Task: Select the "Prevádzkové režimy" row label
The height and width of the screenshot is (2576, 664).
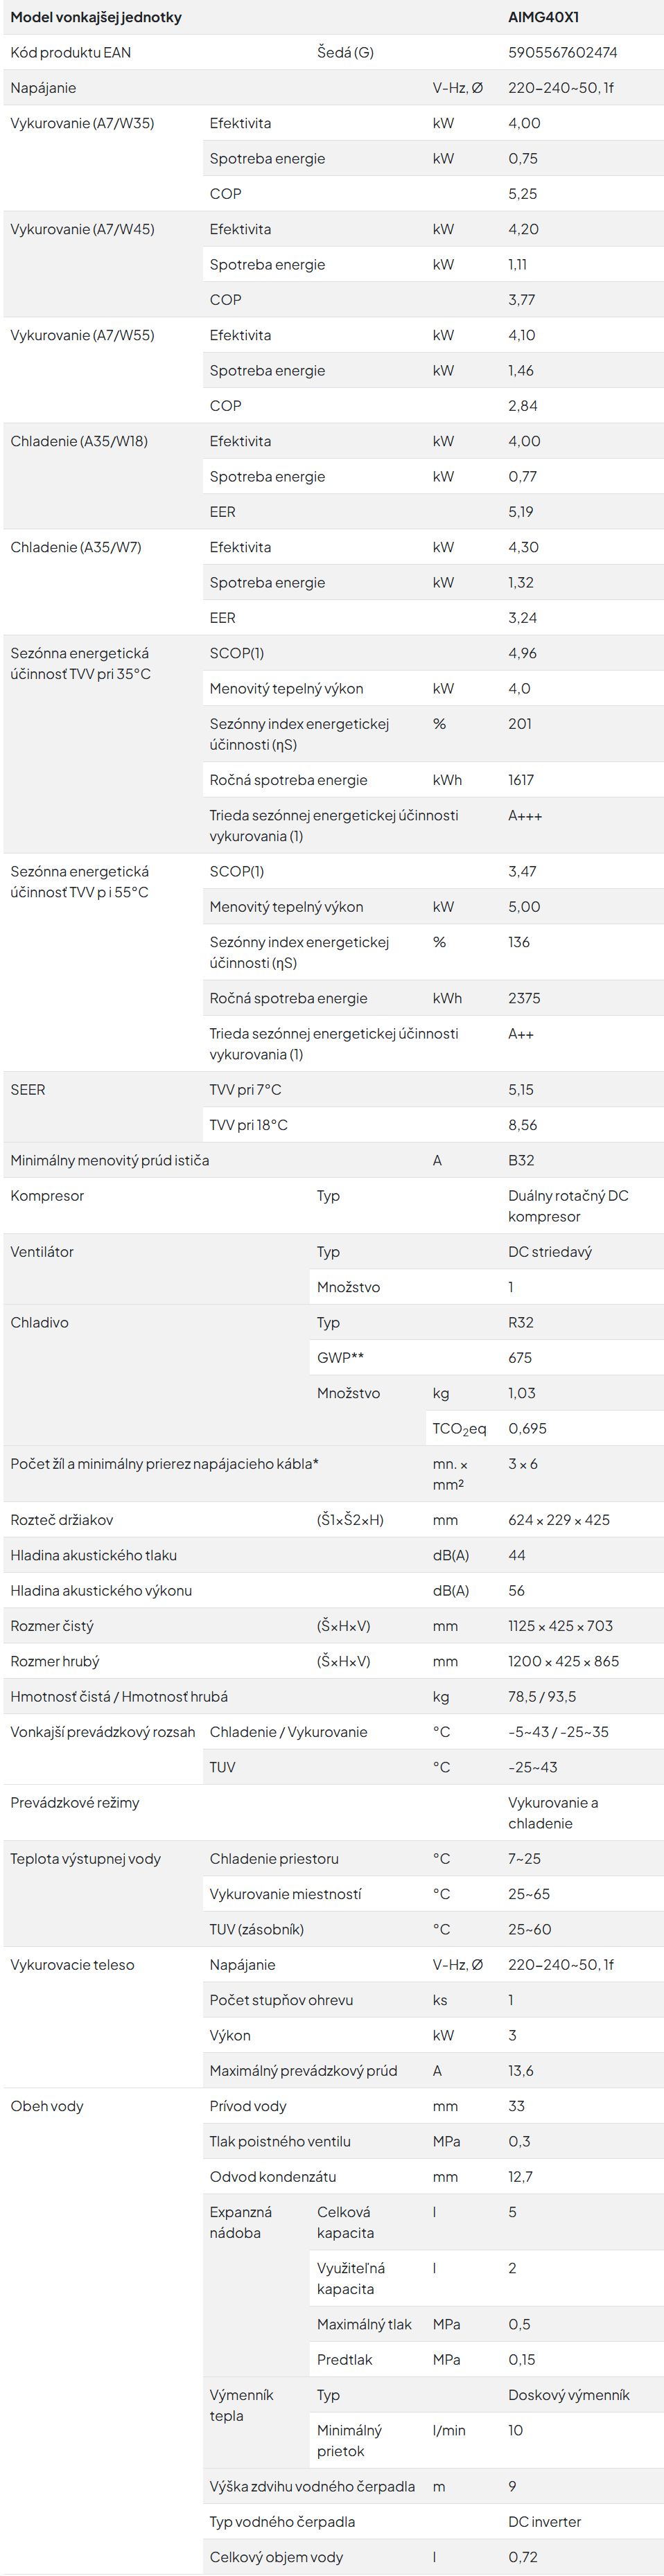Action: [75, 1803]
